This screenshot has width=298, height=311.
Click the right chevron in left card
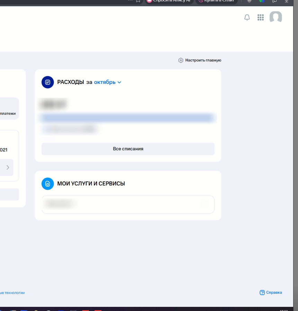pyautogui.click(x=8, y=168)
